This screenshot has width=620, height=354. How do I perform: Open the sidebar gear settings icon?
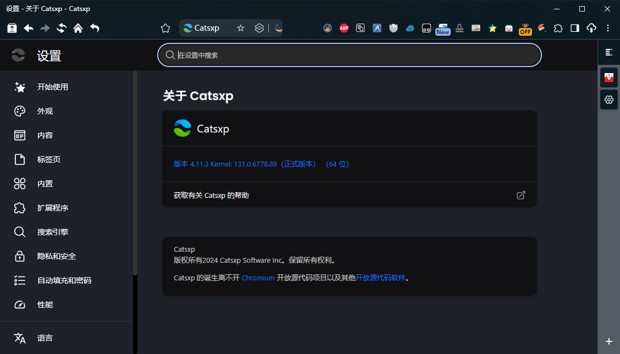tap(609, 99)
